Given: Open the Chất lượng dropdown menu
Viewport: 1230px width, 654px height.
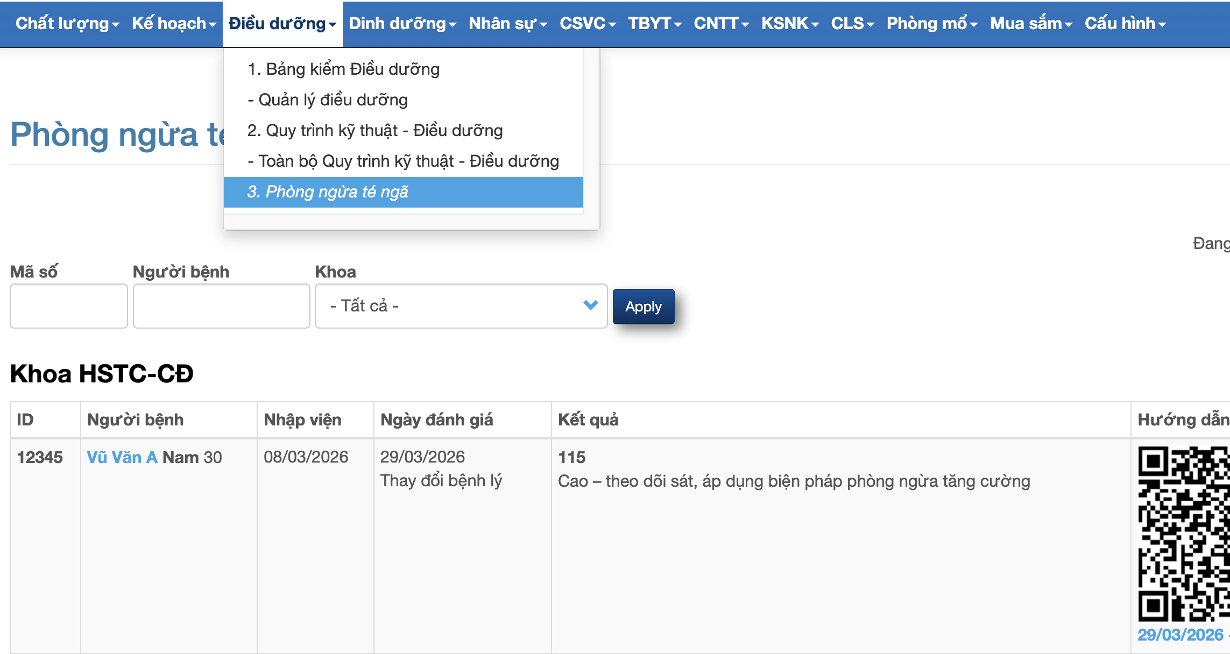Looking at the screenshot, I should pyautogui.click(x=67, y=24).
